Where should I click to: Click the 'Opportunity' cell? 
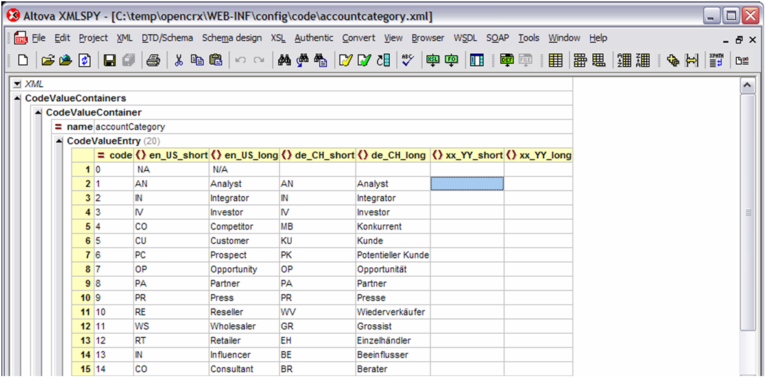click(x=244, y=269)
